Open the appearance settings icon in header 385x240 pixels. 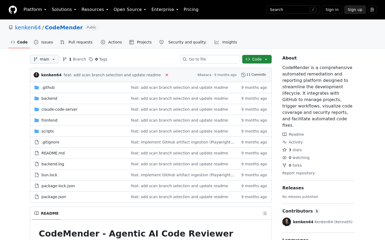(372, 10)
